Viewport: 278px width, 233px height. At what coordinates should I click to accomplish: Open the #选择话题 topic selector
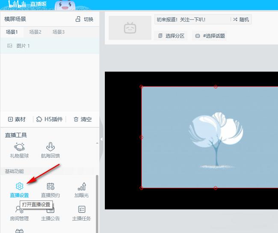(210, 36)
